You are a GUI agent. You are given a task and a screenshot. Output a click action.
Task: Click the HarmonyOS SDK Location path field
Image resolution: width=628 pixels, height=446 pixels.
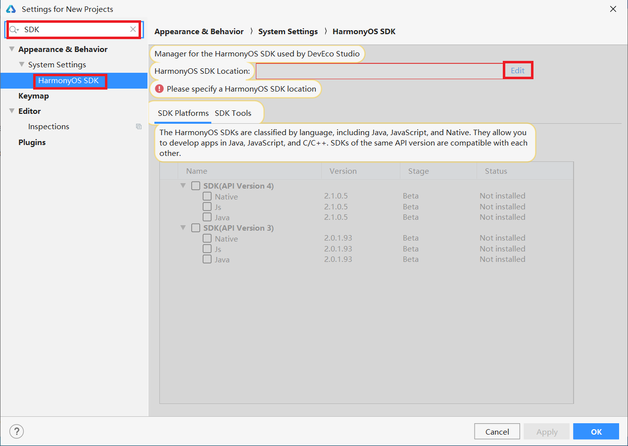coord(380,71)
